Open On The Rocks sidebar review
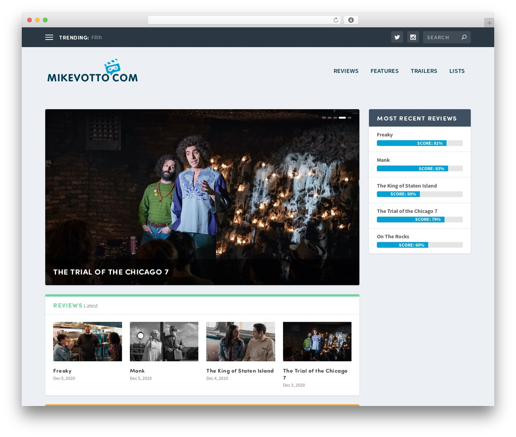Screen dimensions: 516x437 [x=393, y=237]
